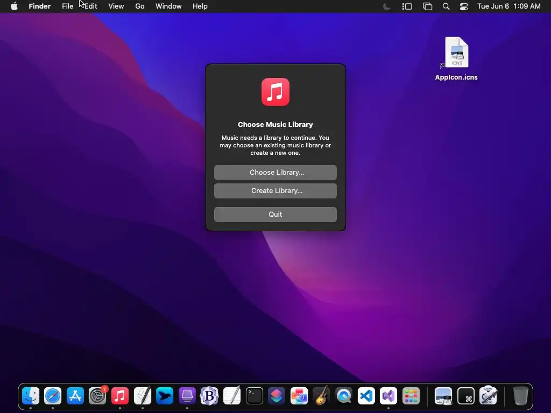The image size is (551, 413).
Task: Open the File menu
Action: (67, 6)
